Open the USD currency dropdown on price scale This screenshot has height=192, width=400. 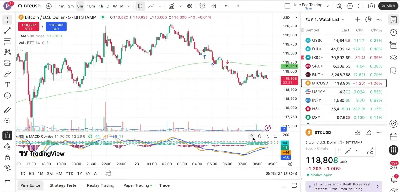289,17
